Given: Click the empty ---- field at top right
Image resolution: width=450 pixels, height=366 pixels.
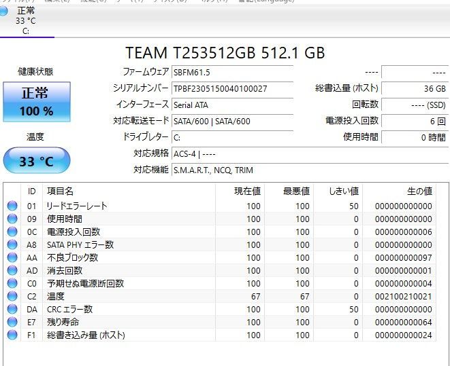Looking at the screenshot, I should coord(415,72).
